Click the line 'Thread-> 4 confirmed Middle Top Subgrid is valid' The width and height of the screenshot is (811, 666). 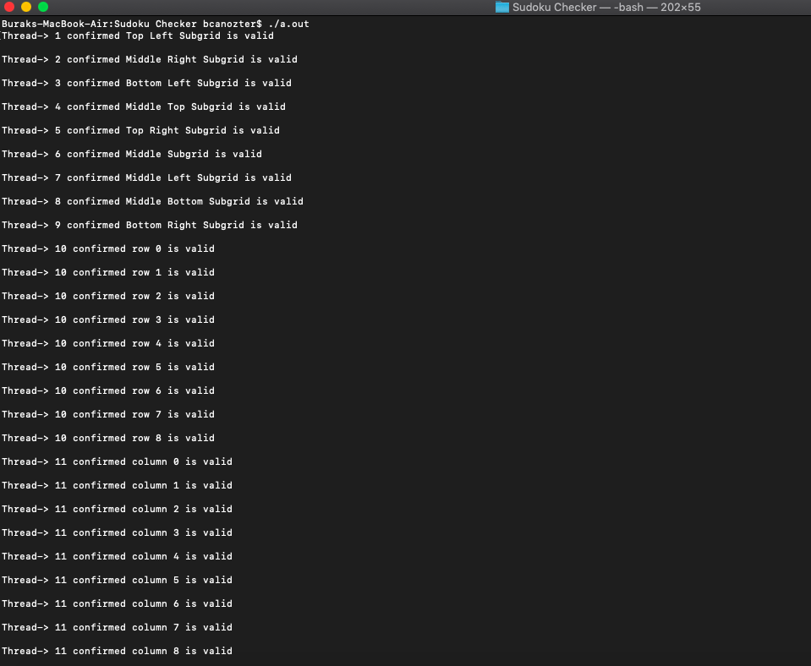coord(143,107)
